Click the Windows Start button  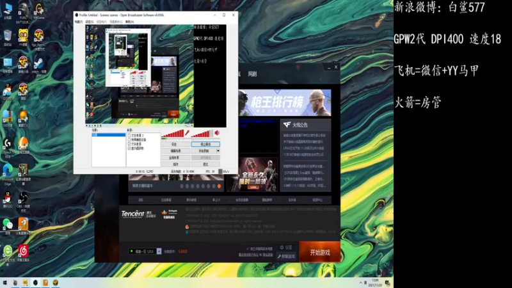(4, 282)
